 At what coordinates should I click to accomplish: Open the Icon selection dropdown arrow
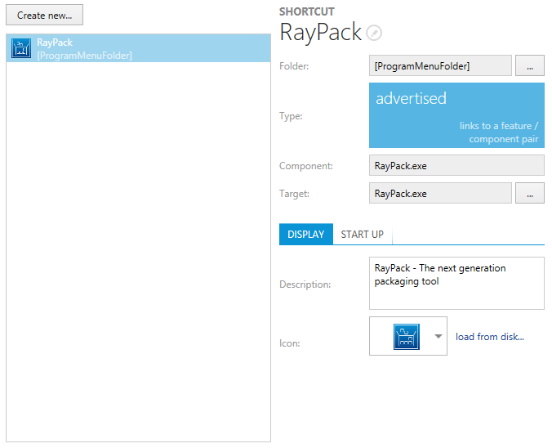pos(438,336)
